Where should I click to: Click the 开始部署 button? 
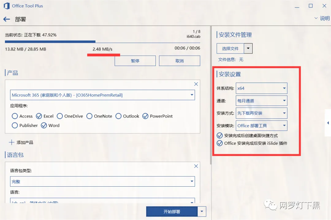172,211
